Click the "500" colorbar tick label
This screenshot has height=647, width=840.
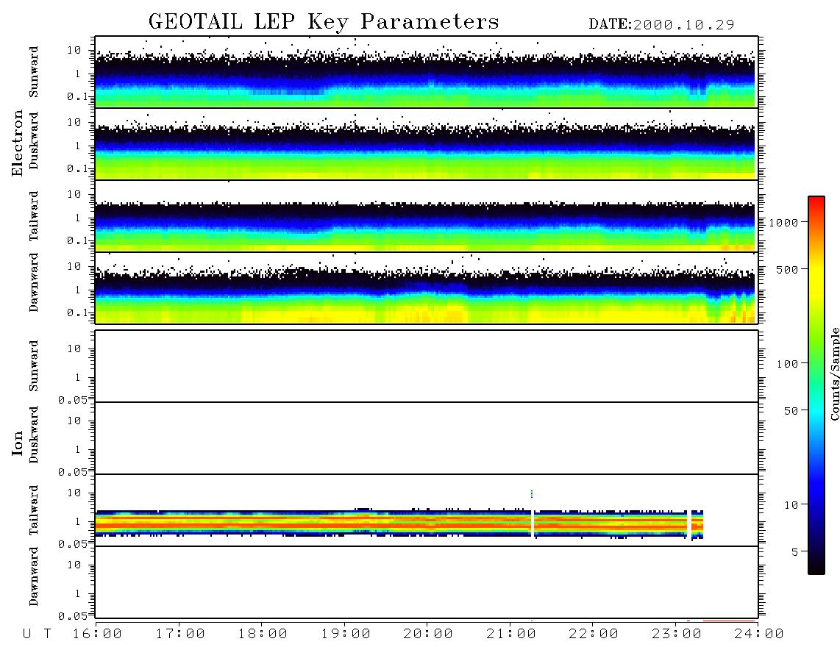click(x=787, y=269)
